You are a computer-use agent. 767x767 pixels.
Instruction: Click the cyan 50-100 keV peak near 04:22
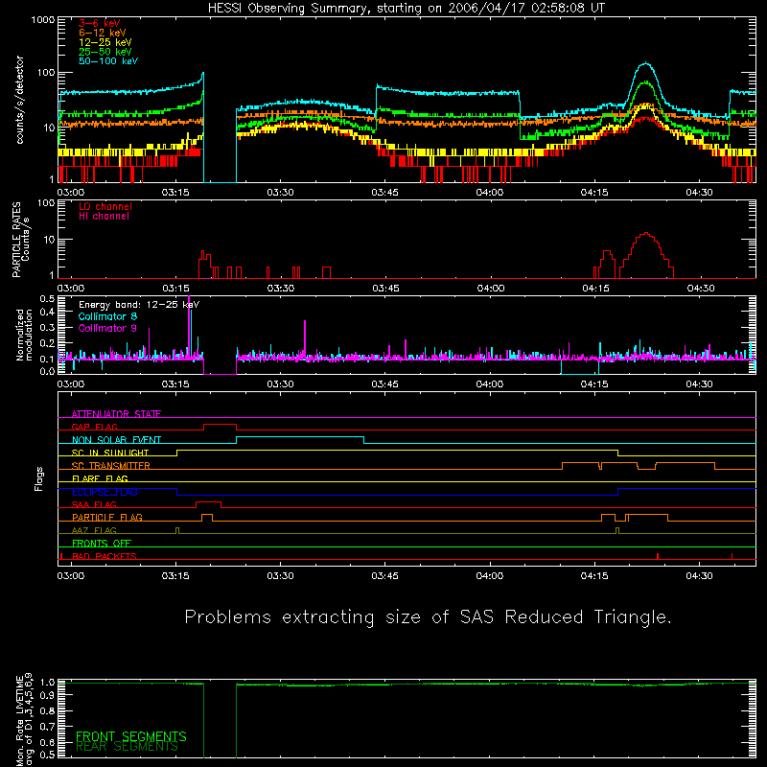tap(646, 64)
